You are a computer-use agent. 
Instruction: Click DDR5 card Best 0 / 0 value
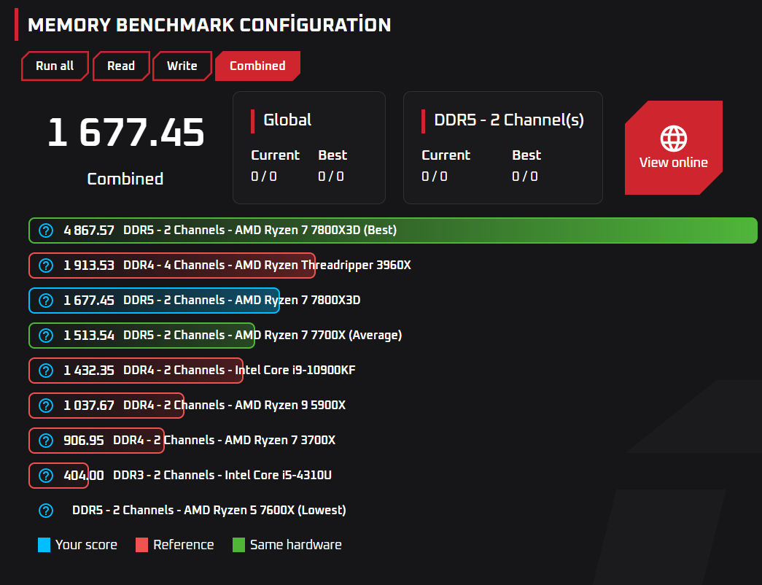pos(525,177)
